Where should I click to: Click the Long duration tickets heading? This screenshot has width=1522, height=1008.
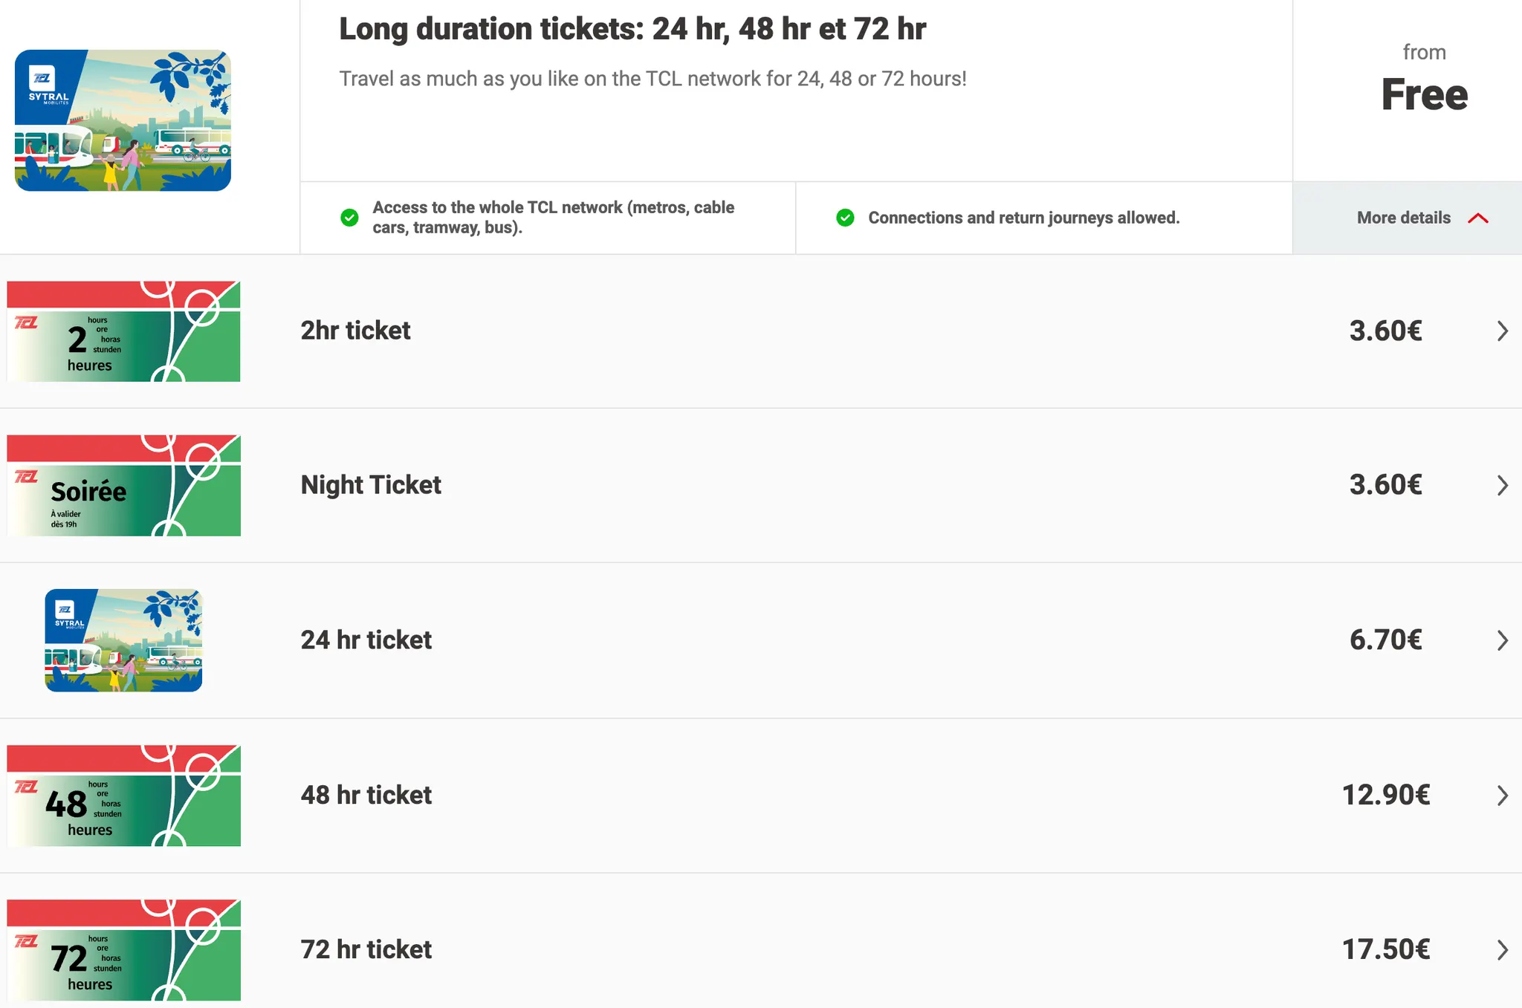(x=632, y=29)
